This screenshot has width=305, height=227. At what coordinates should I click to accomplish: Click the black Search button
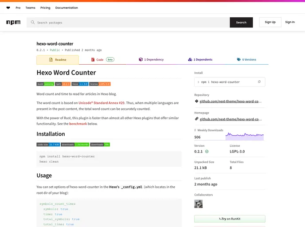[241, 22]
